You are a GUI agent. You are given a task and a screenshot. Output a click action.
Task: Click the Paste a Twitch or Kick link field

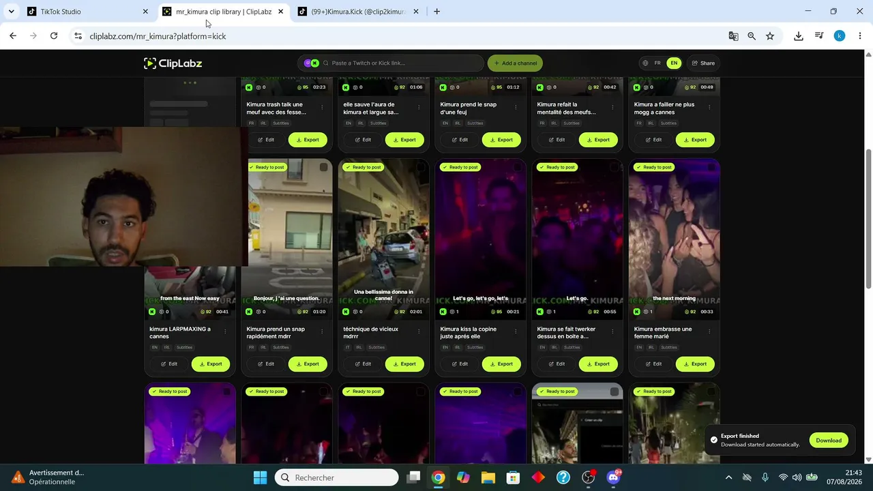coord(391,63)
